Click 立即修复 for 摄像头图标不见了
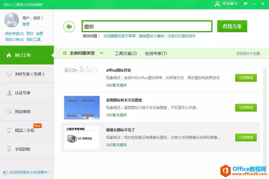 tap(246, 138)
